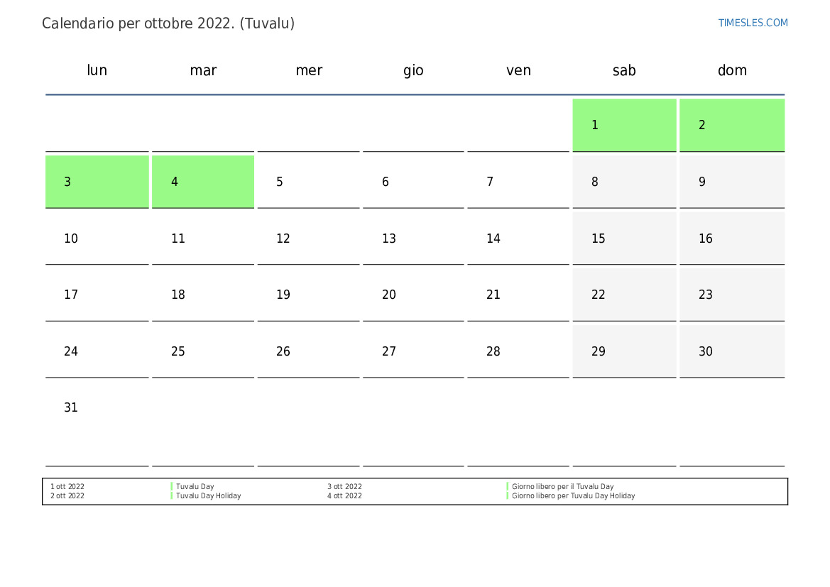830x587 pixels.
Task: Select Saturday October 8 cell
Action: (x=624, y=182)
